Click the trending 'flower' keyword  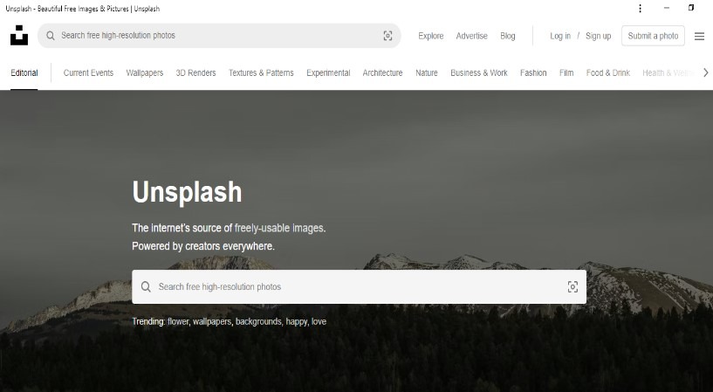coord(177,321)
